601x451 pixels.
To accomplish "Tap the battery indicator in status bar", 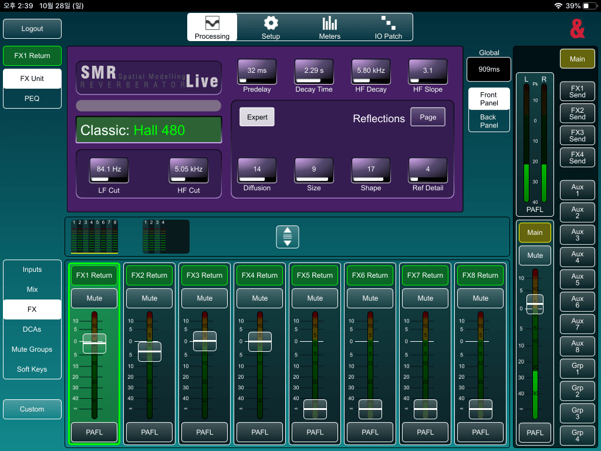I will [589, 5].
